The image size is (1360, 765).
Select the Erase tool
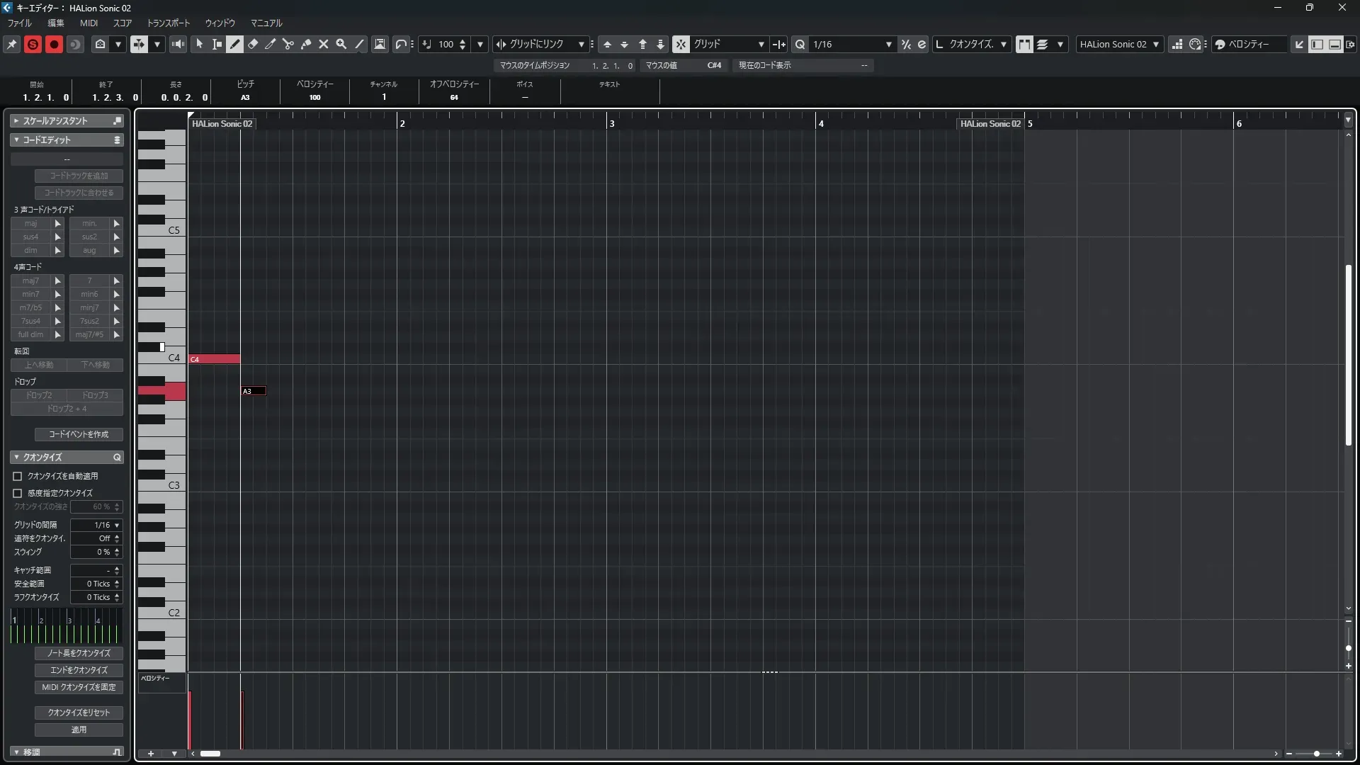point(253,44)
